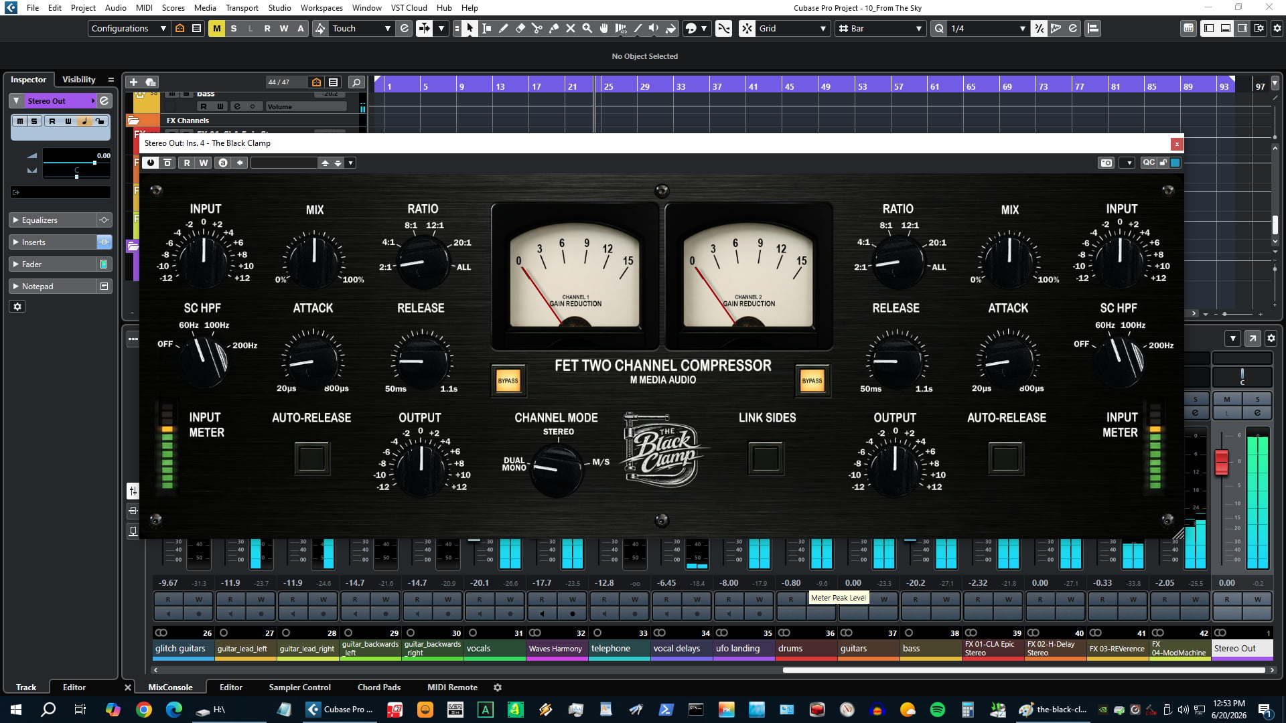Screen dimensions: 1286x723
Task: Select the ufo landing mixer channel
Action: (743, 649)
